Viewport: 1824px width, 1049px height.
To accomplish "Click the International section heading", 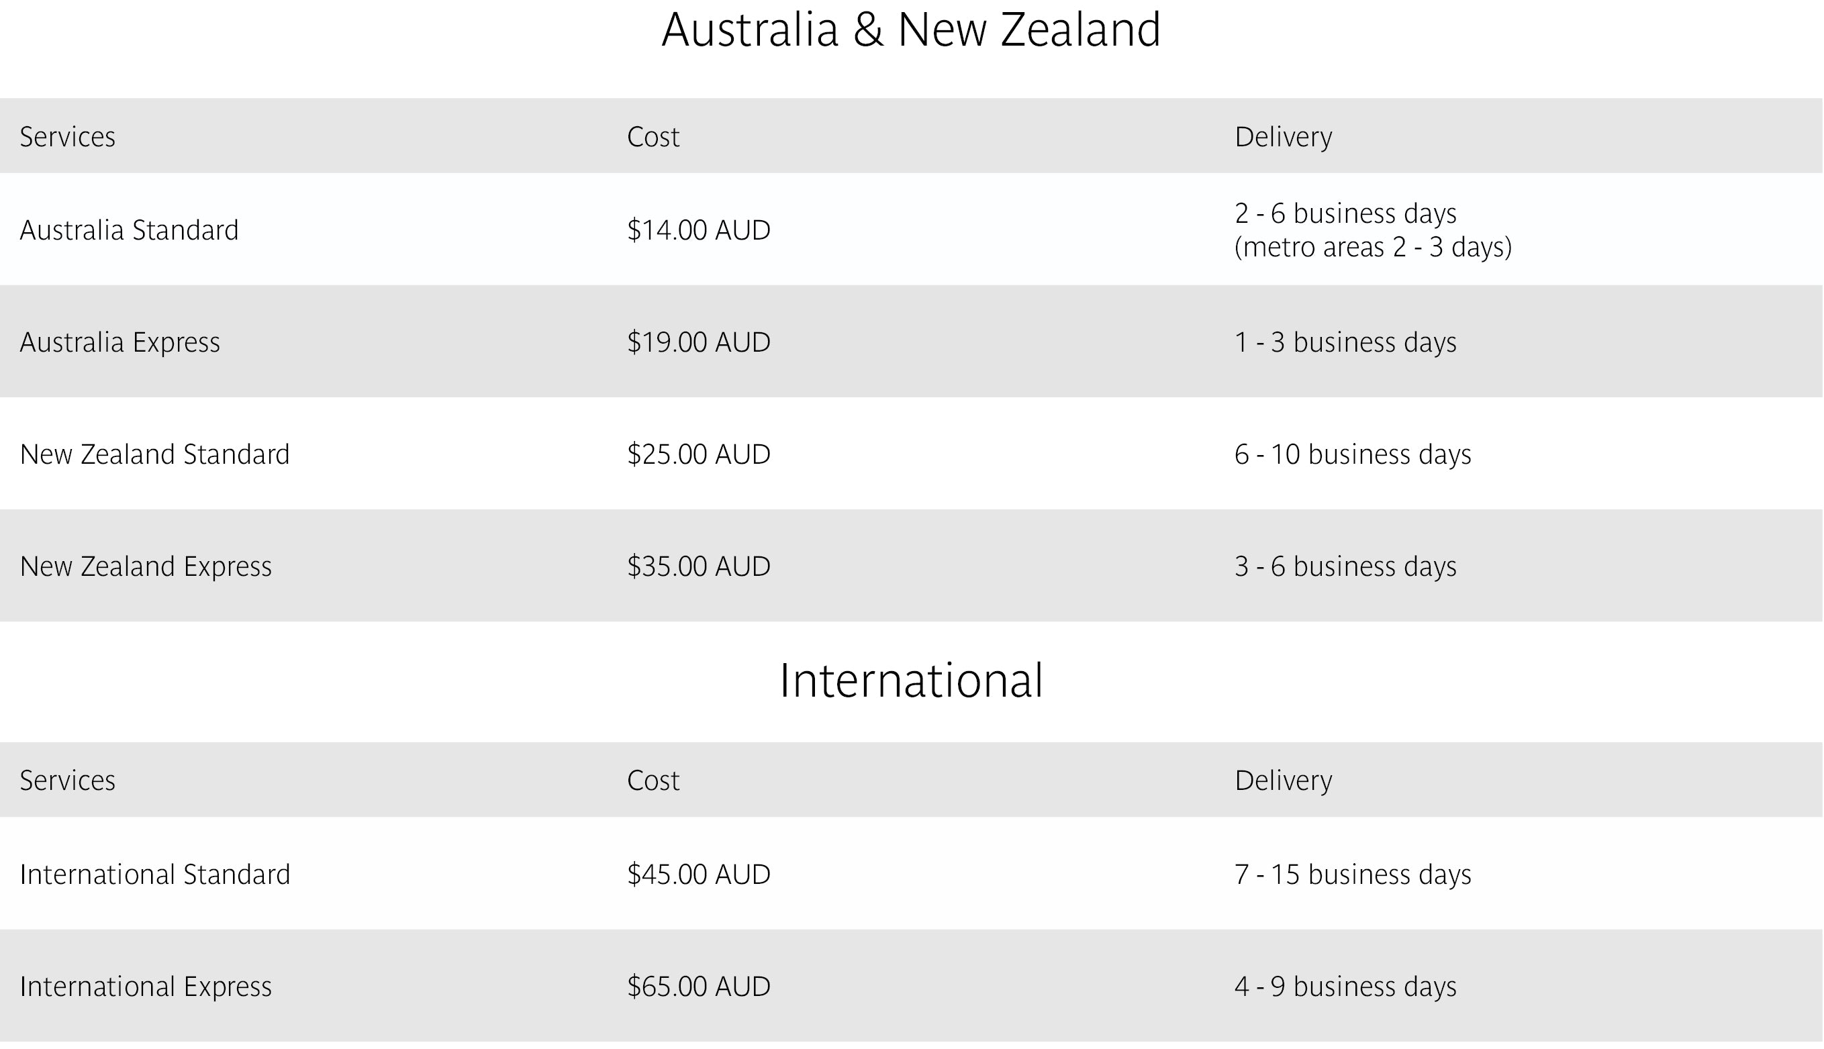I will point(911,681).
